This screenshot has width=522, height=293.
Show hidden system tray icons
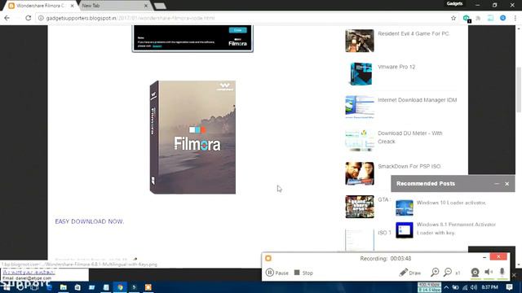click(x=446, y=287)
